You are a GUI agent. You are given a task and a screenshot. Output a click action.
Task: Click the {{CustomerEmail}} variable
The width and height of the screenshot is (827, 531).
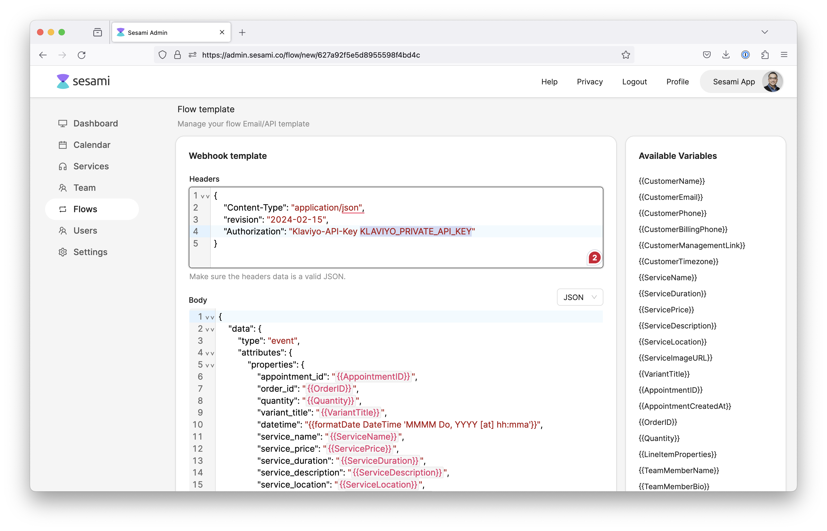[670, 197]
